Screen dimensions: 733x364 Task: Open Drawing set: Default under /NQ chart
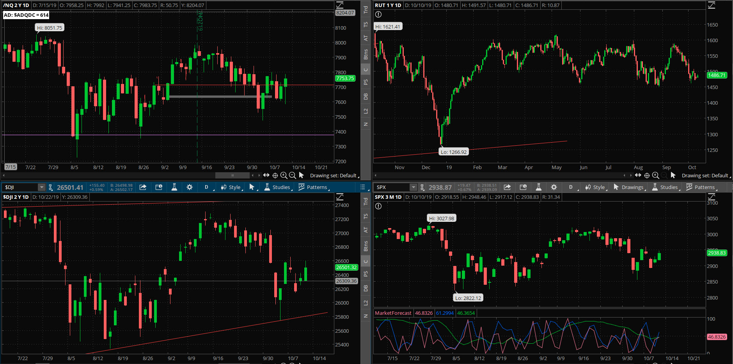(x=334, y=175)
